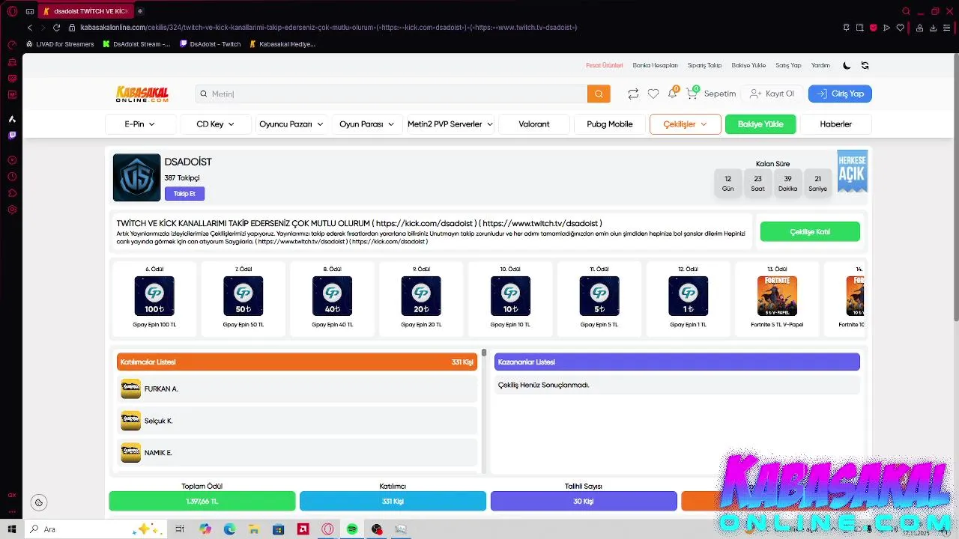This screenshot has height=539, width=959.
Task: Open a new browser tab
Action: point(140,11)
